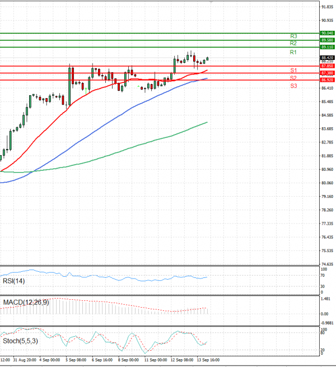
Task: Click the 8 Sep 00:00 time label
Action: 128,360
